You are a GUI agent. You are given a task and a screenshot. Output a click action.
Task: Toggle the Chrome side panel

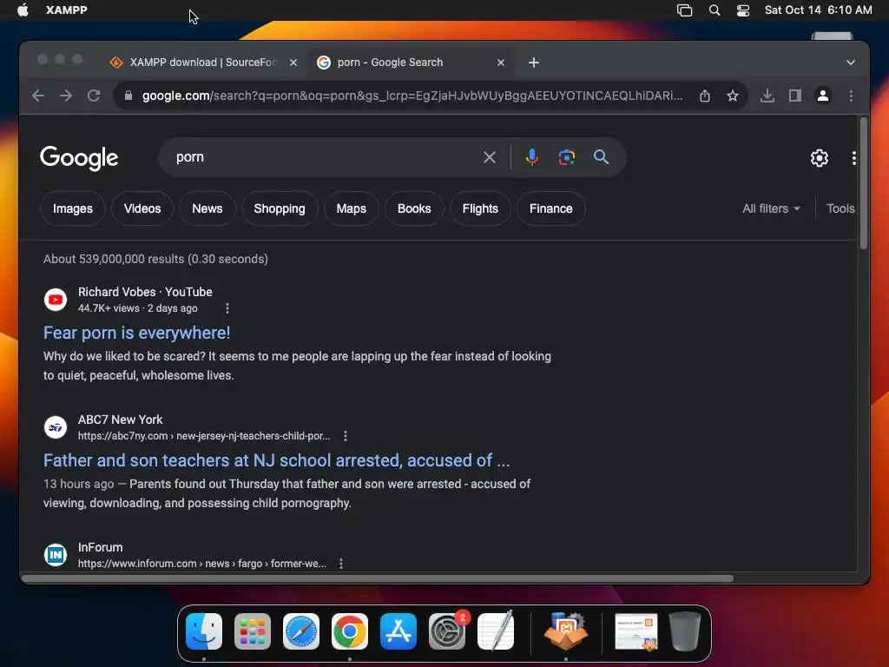click(x=795, y=96)
